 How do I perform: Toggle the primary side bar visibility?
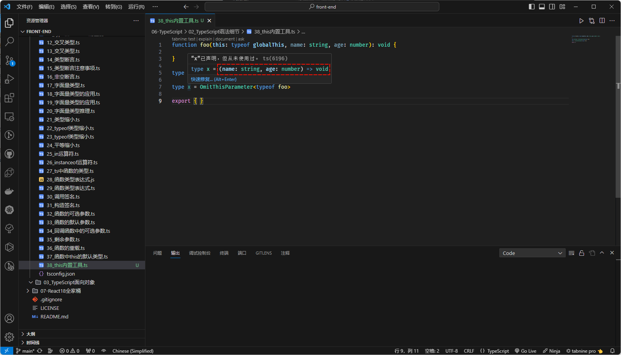pyautogui.click(x=532, y=7)
